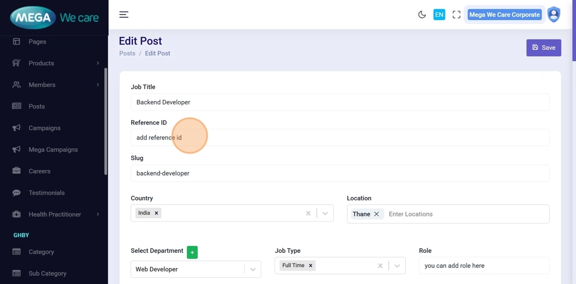Navigate to Posts breadcrumb link
Viewport: 576px width, 284px height.
127,54
